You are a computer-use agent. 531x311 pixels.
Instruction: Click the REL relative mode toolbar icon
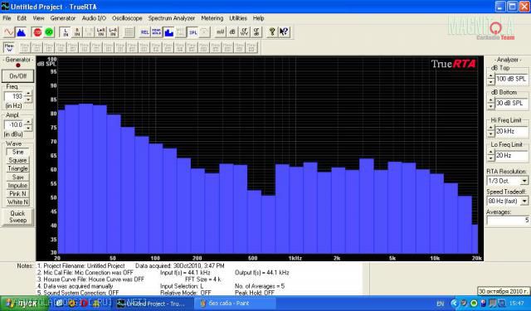tap(144, 32)
